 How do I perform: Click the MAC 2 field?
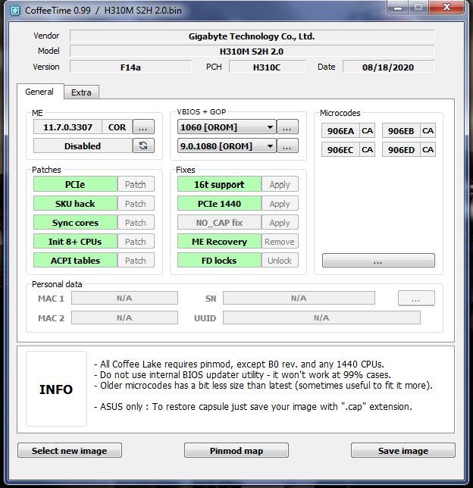[124, 318]
